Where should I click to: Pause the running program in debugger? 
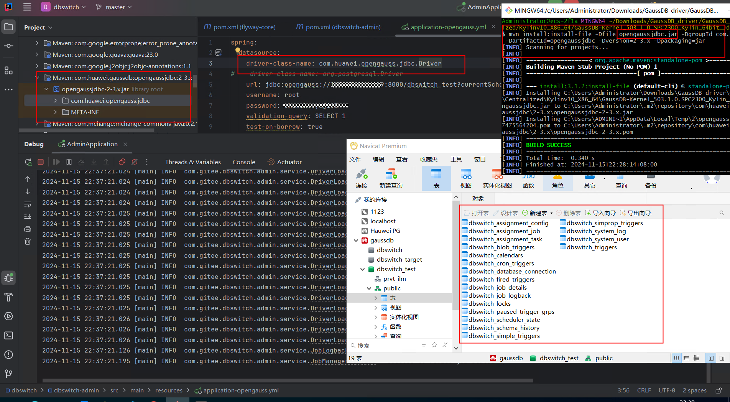click(69, 162)
